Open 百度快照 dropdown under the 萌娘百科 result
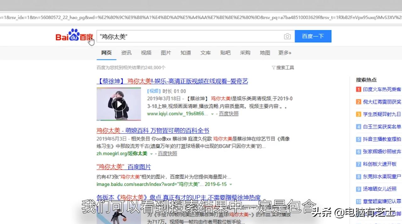This screenshot has height=224, width=402. (168, 153)
